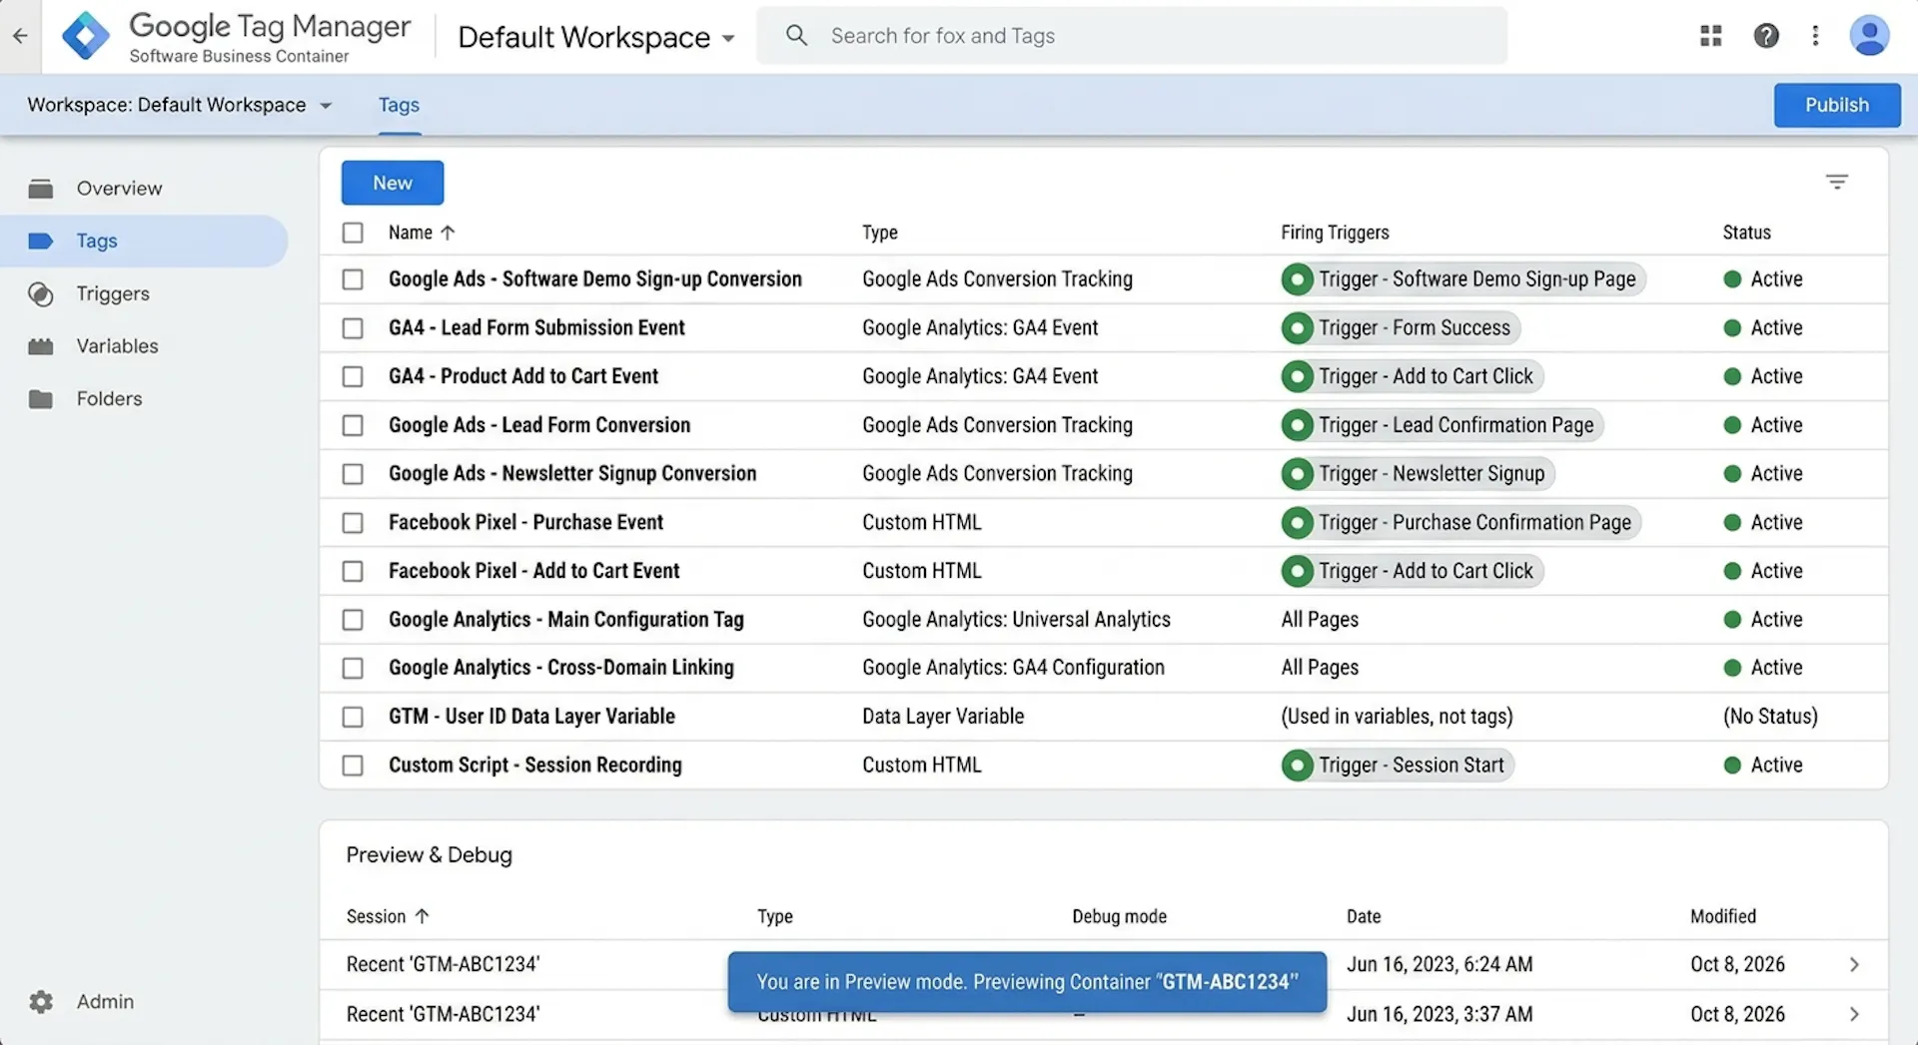Viewport: 1918px width, 1045px height.
Task: Check the Custom Script - Session Recording row
Action: pos(353,766)
